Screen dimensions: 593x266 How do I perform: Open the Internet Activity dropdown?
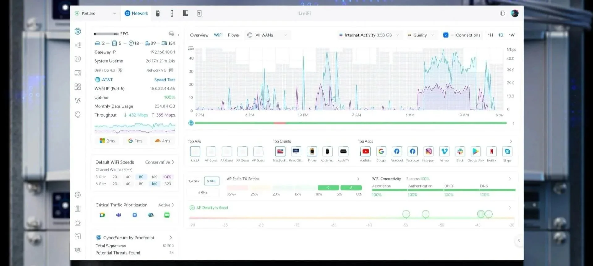[369, 35]
